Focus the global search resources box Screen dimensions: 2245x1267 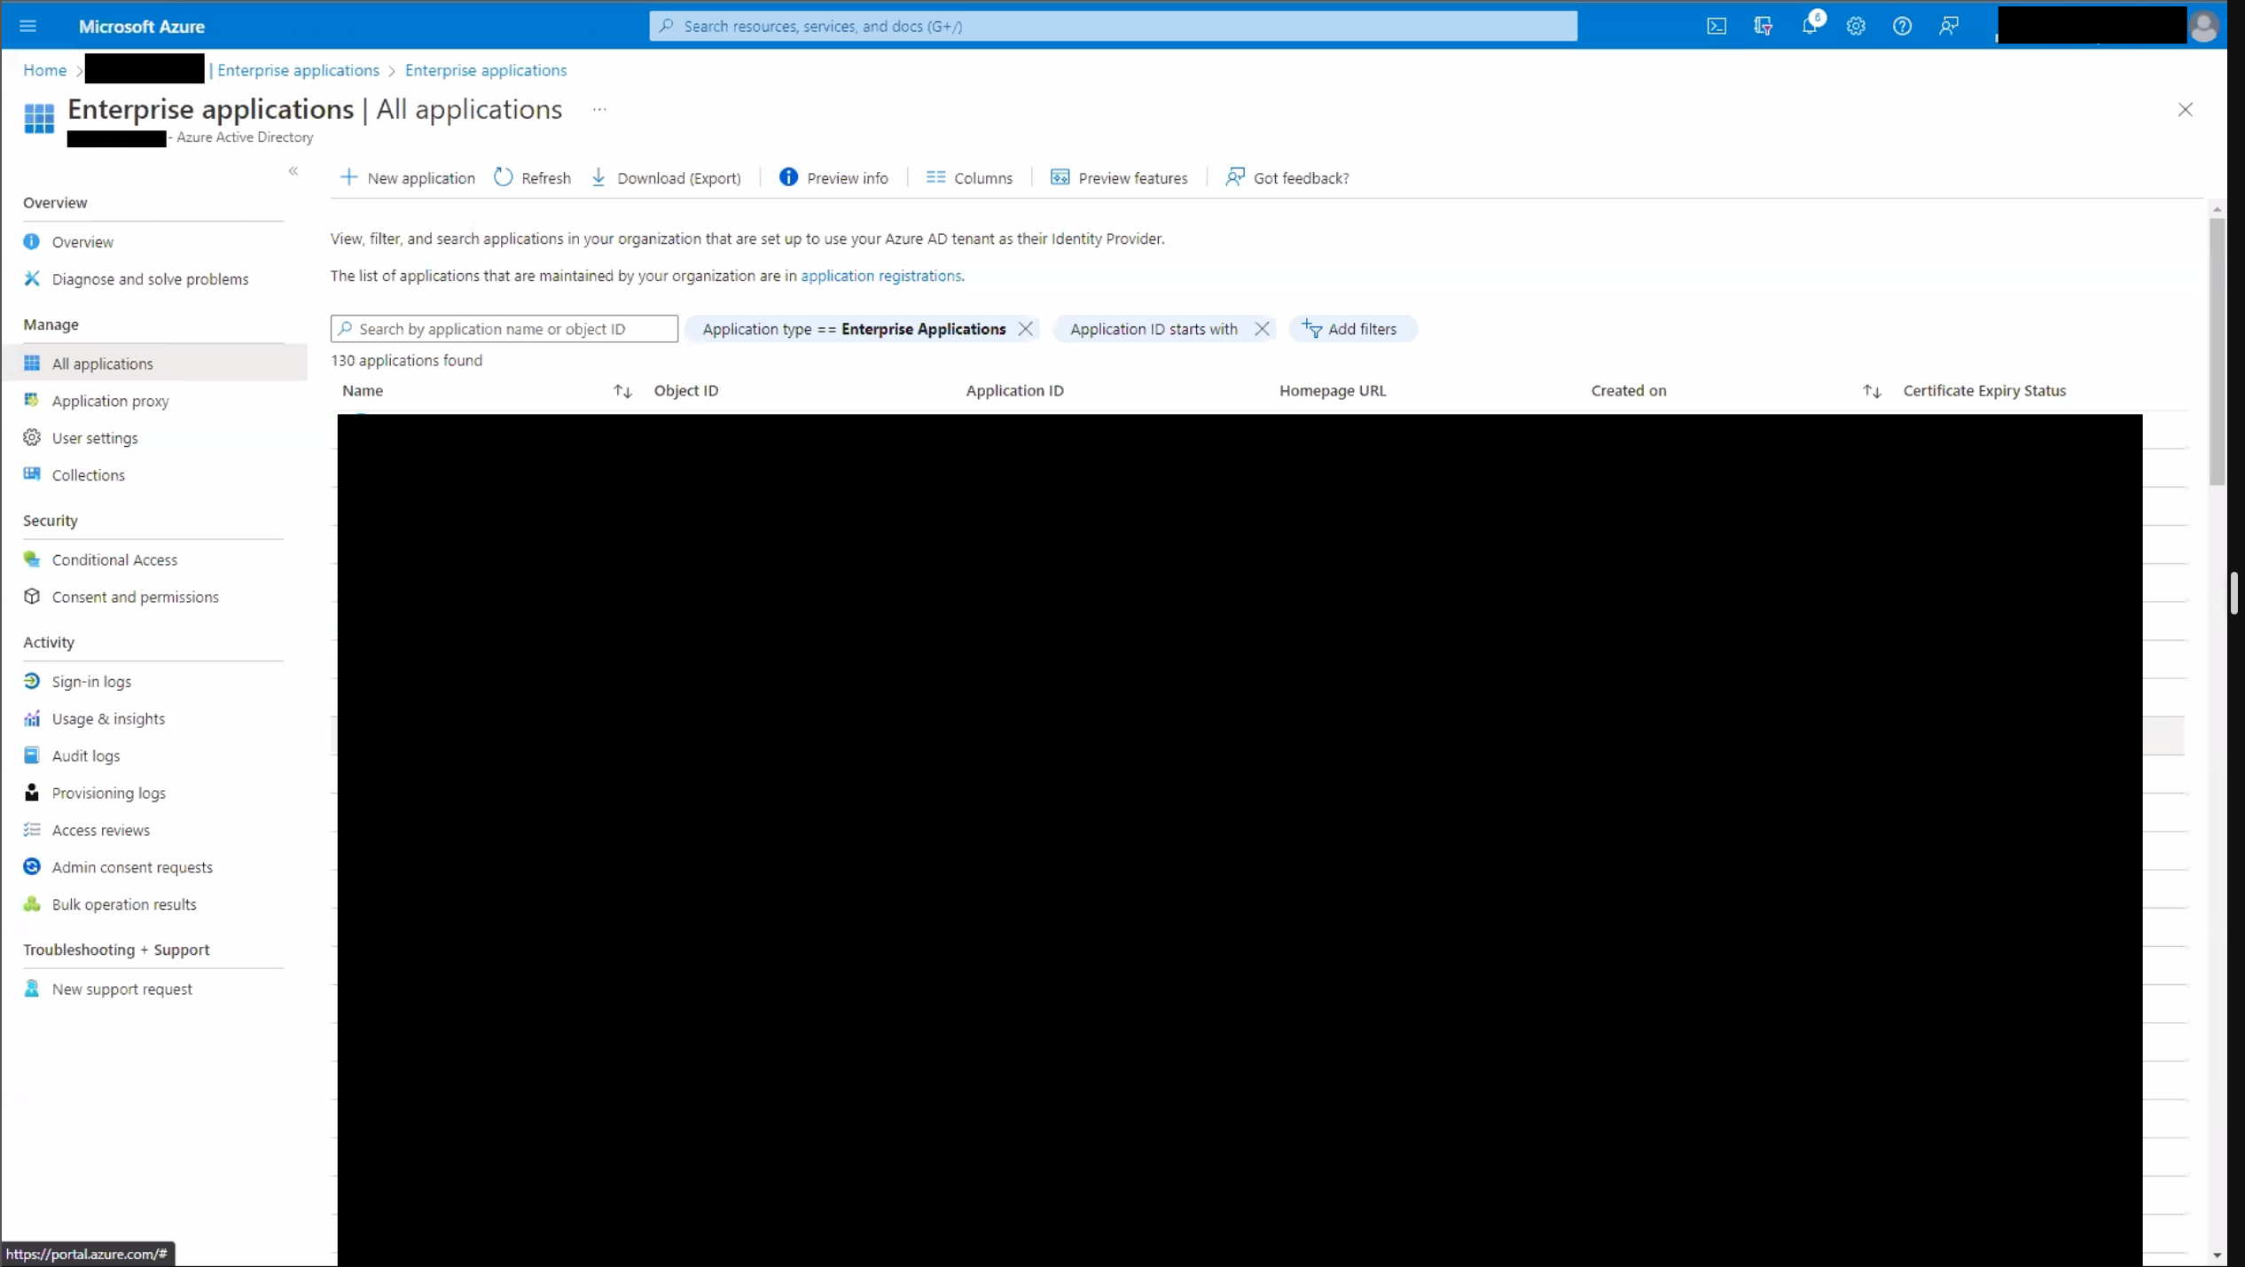pyautogui.click(x=1113, y=26)
